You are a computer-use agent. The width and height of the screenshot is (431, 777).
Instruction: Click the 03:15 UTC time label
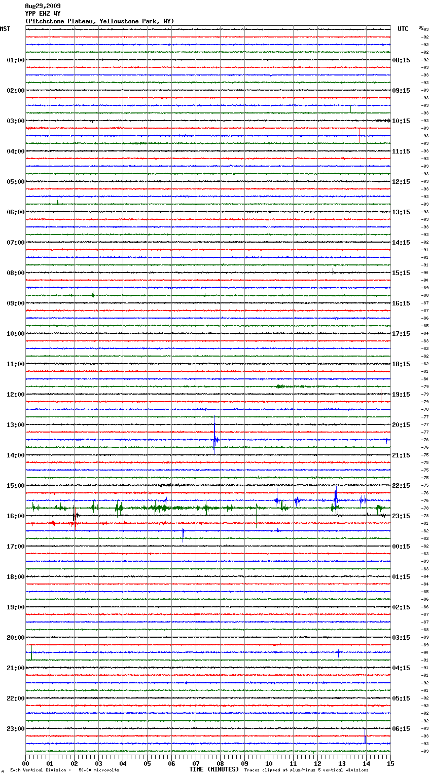click(401, 638)
